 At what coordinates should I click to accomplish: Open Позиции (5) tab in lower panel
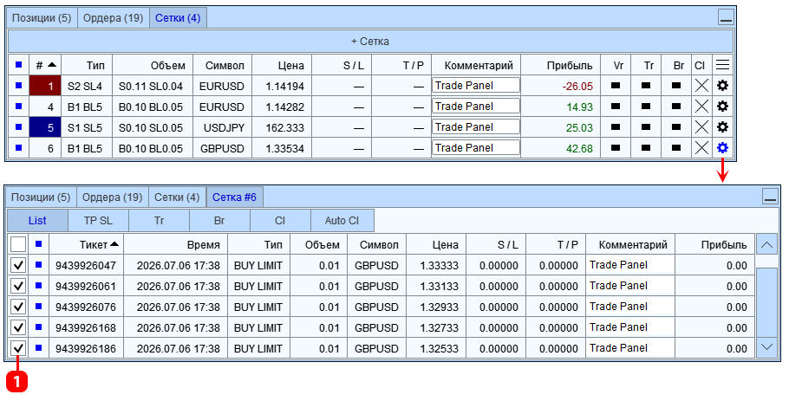[x=41, y=197]
